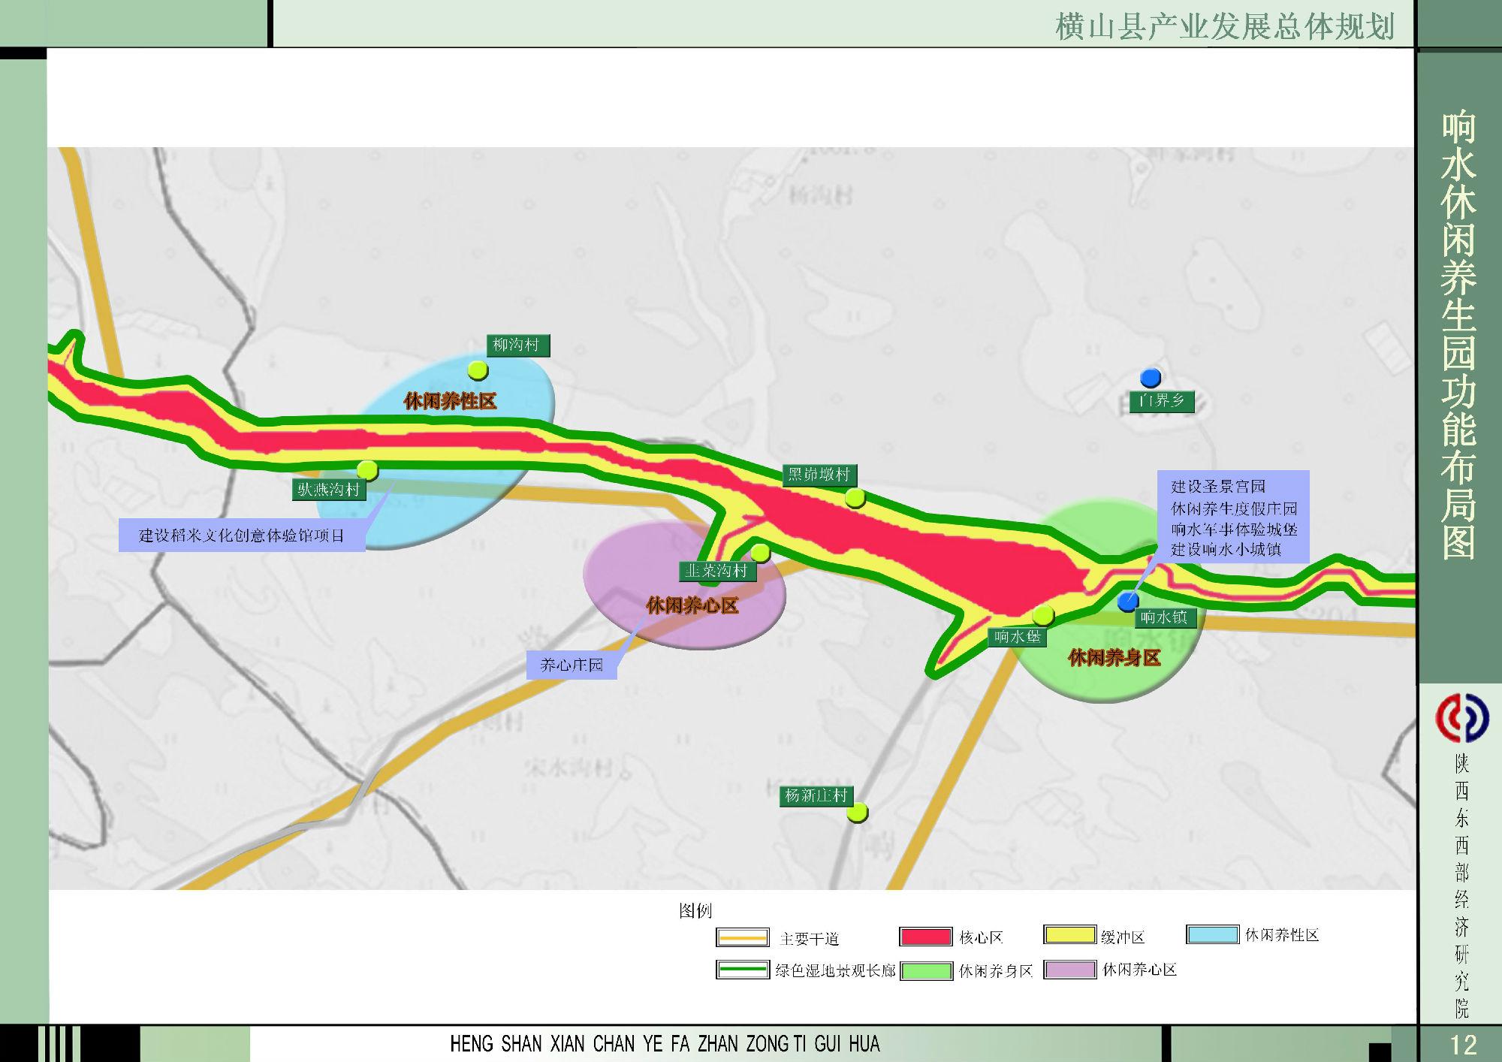
Task: Select the 响水镇 green label
Action: [1164, 618]
